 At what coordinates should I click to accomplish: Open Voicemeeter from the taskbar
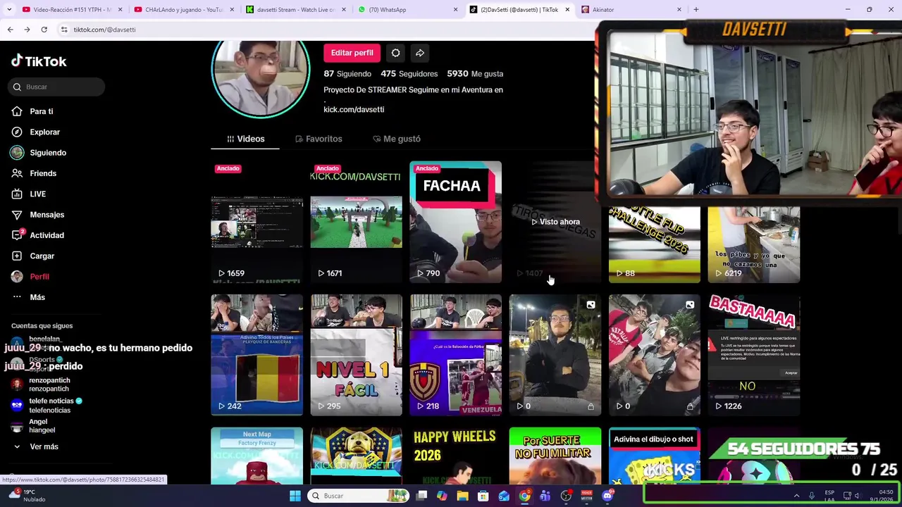586,496
